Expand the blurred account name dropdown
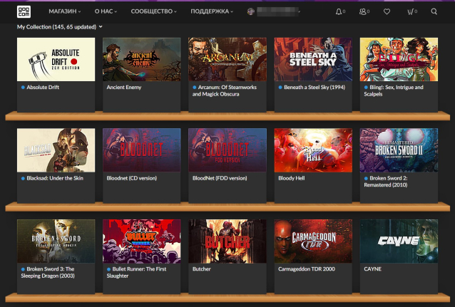 tap(279, 11)
